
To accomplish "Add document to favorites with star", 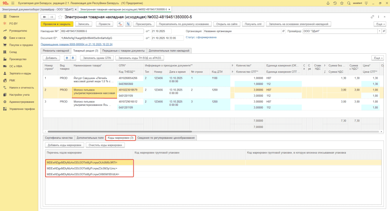I will point(60,17).
